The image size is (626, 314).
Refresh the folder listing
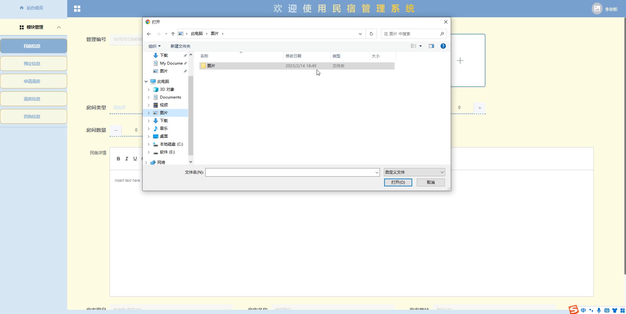371,34
